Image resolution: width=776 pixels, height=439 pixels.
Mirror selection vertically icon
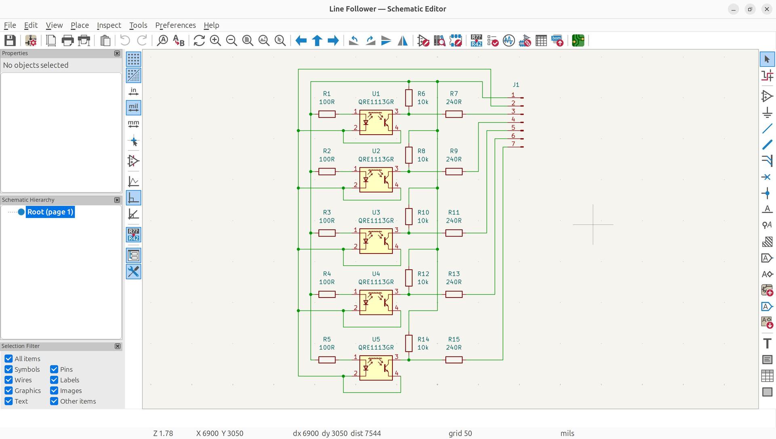click(386, 40)
